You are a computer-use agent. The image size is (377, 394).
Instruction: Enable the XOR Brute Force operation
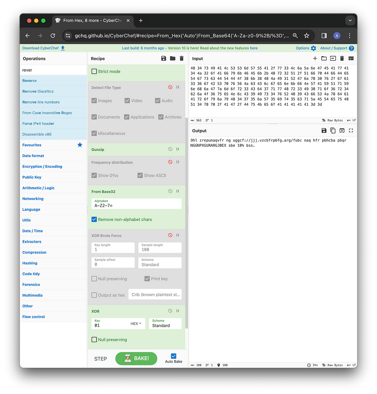[170, 235]
